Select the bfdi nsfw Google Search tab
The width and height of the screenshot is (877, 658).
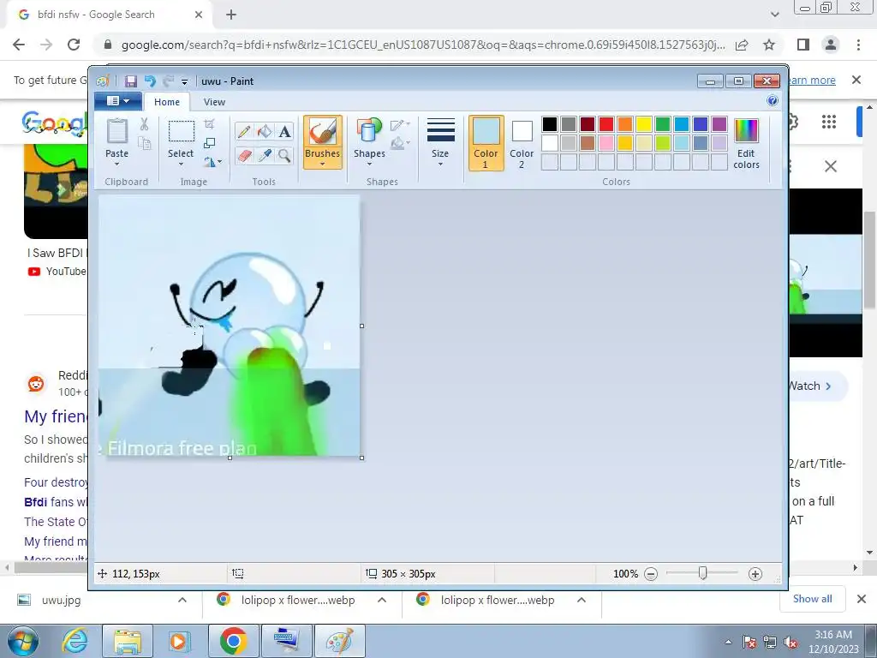coord(109,15)
